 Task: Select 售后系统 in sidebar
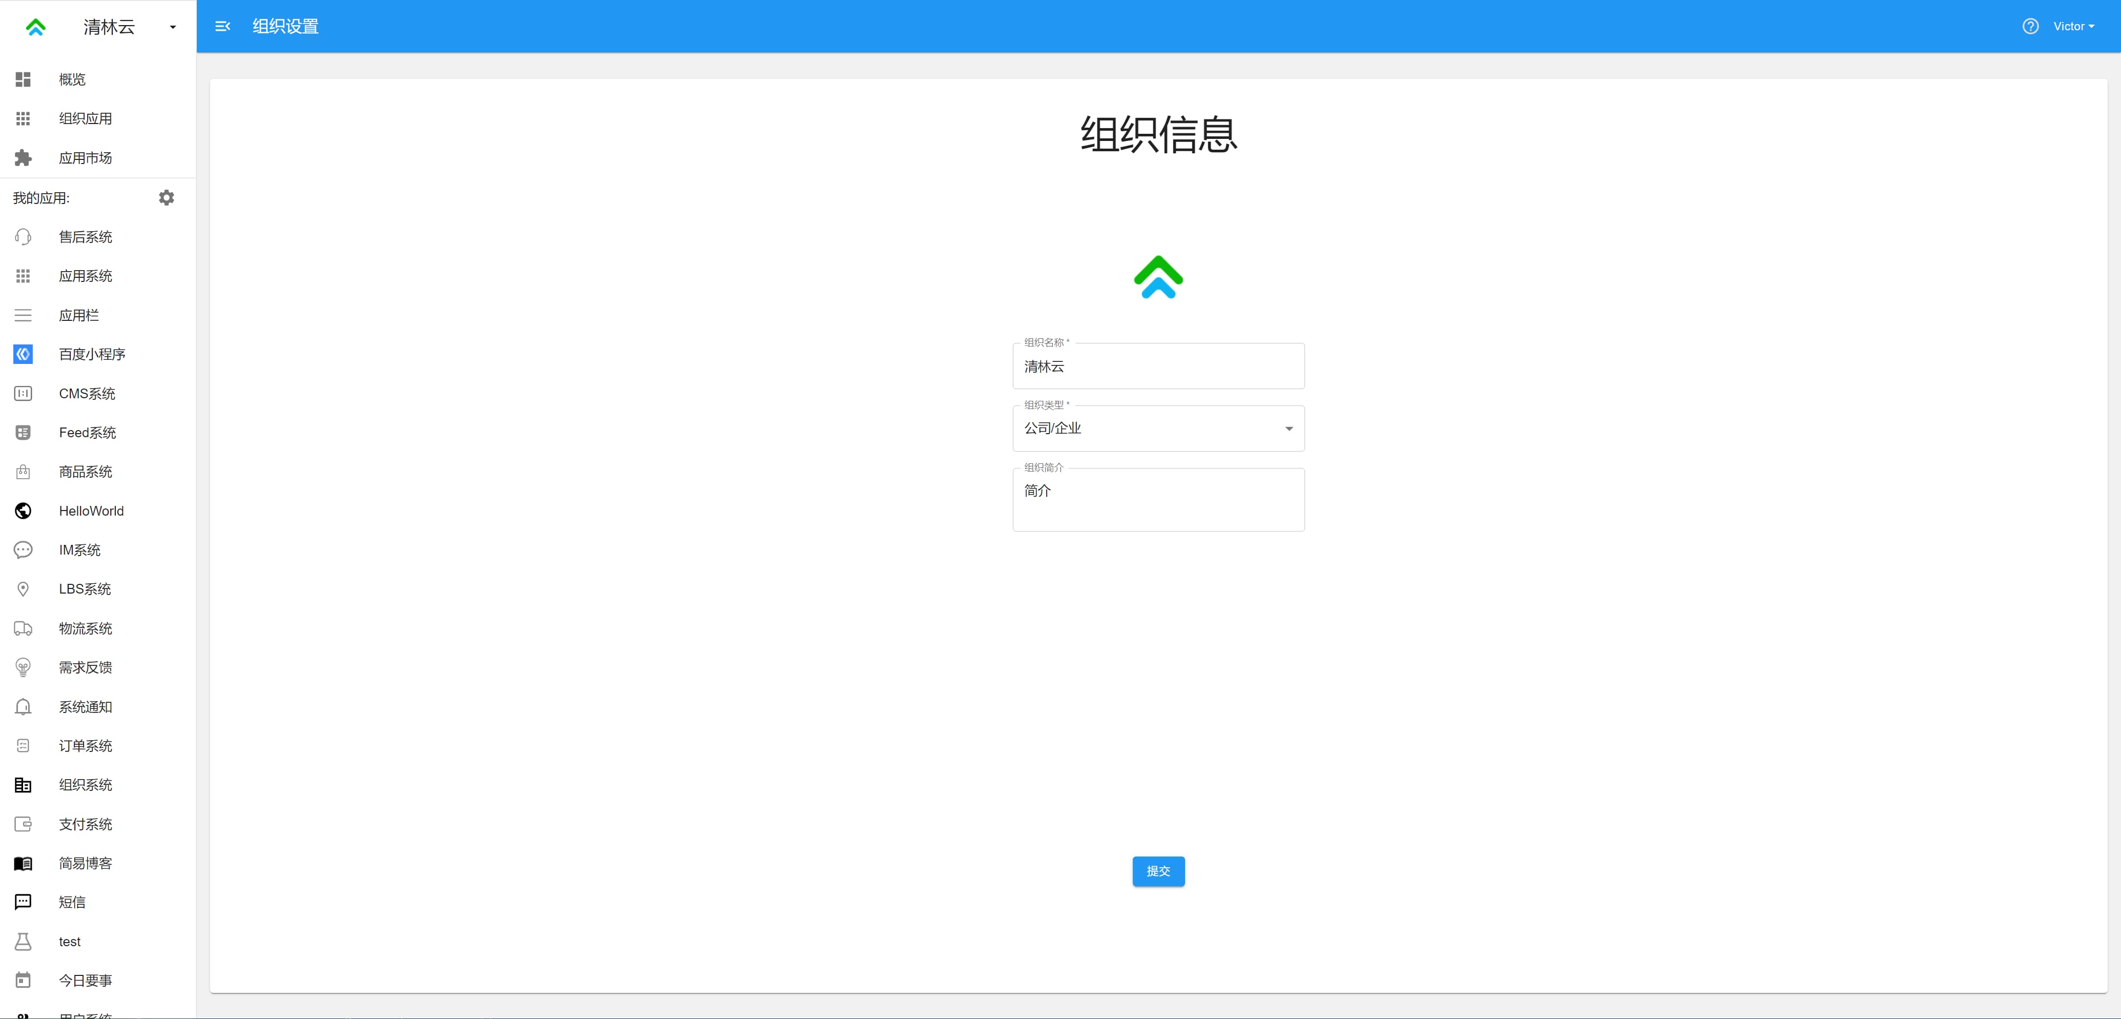(x=98, y=237)
